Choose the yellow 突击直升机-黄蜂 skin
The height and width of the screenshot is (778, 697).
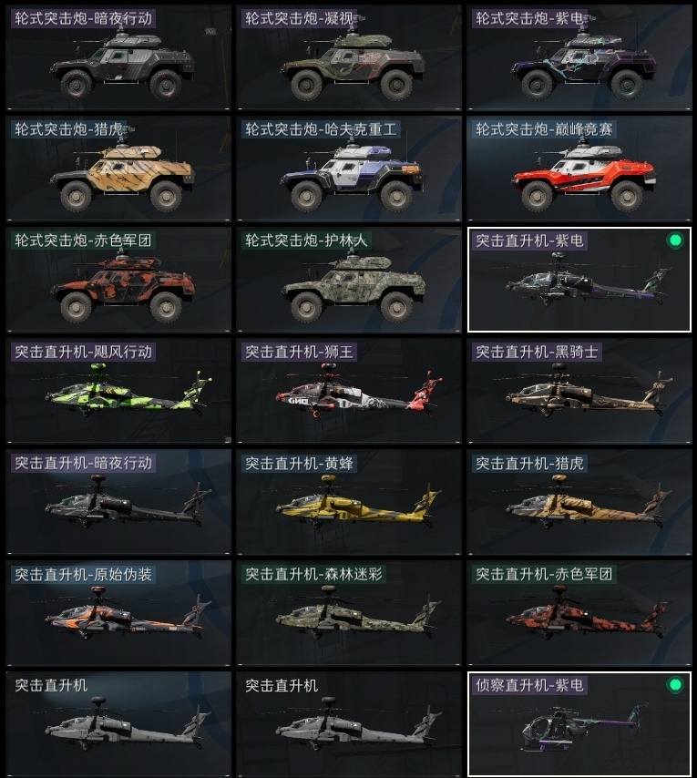click(x=349, y=502)
